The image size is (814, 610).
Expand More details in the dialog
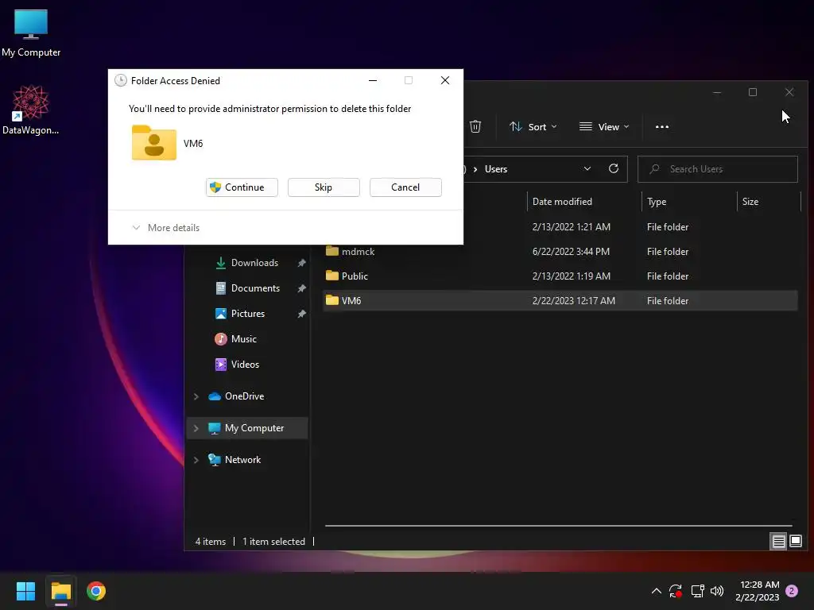point(165,228)
